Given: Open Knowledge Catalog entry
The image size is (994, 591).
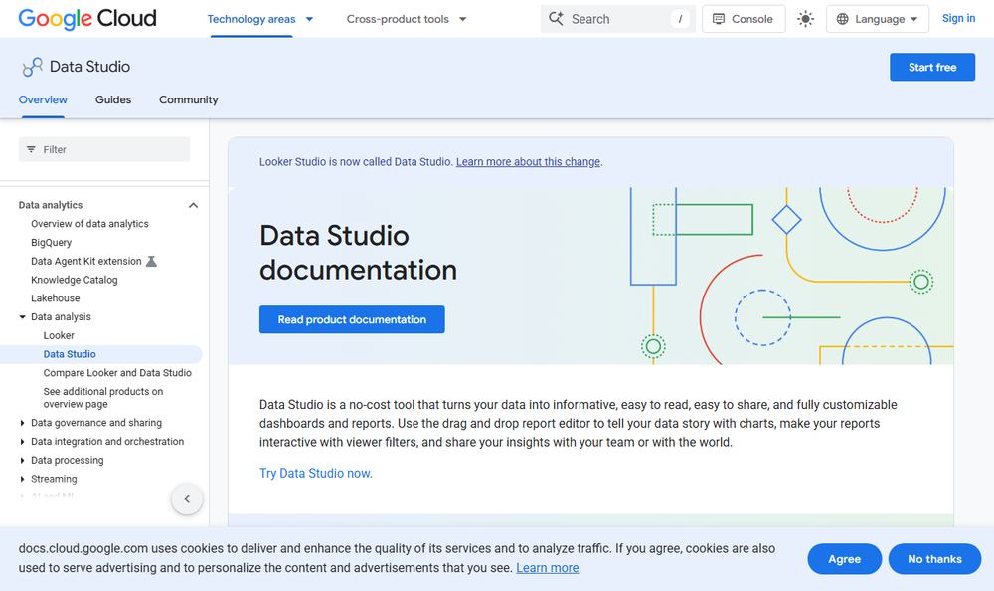Looking at the screenshot, I should tap(75, 280).
